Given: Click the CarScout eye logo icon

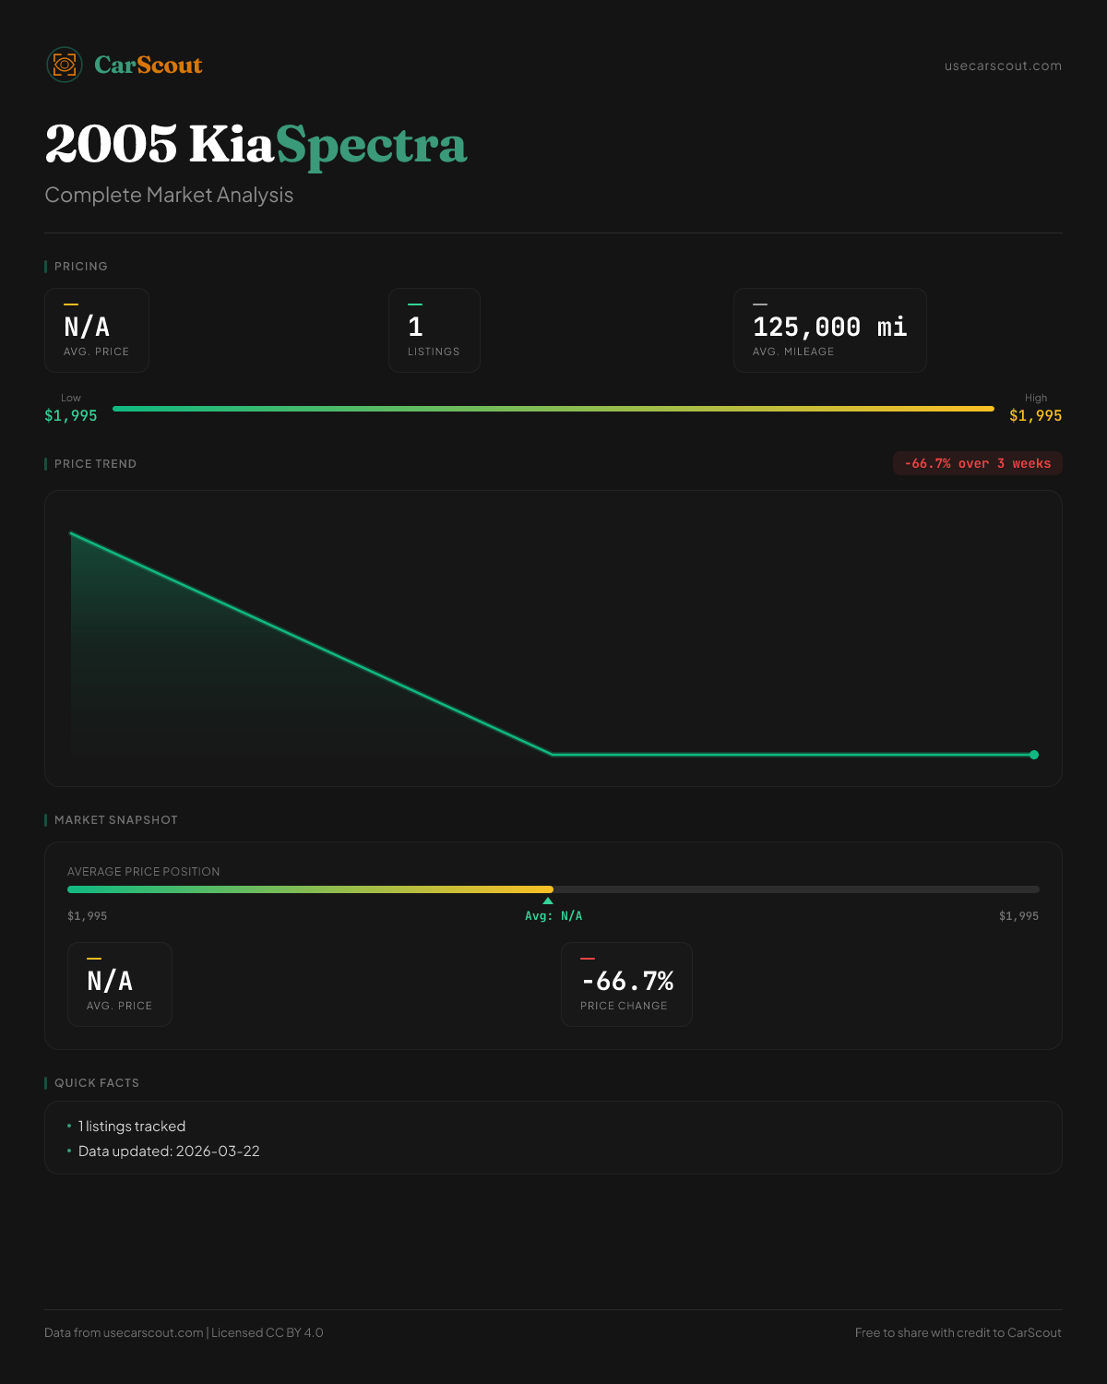Looking at the screenshot, I should pyautogui.click(x=65, y=65).
